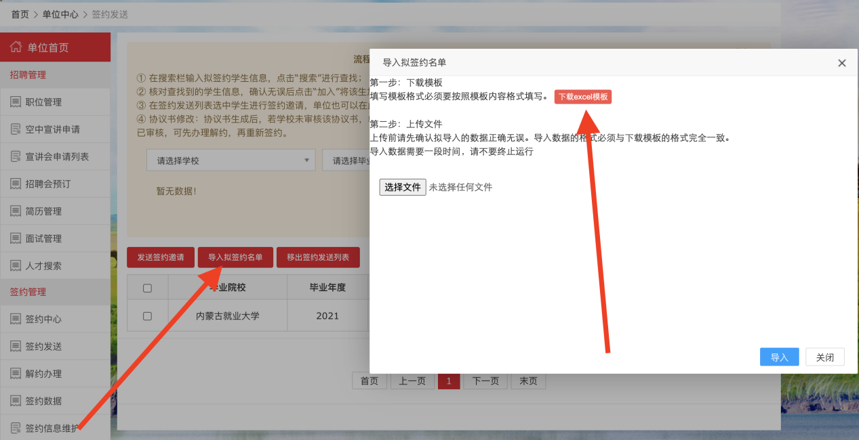Click the icon next to 解约办理

click(16, 374)
